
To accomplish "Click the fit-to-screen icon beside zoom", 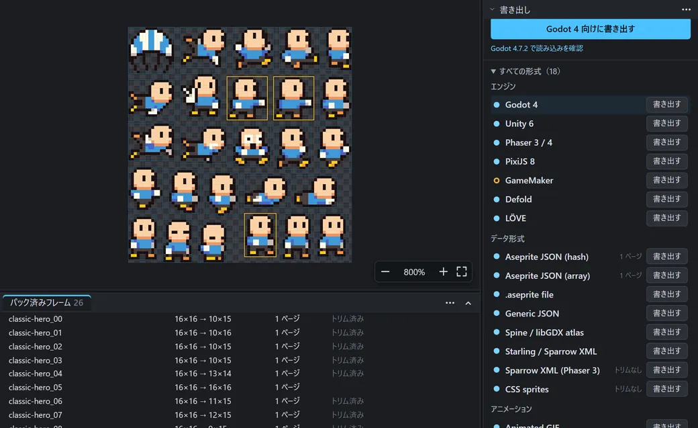I will click(462, 272).
